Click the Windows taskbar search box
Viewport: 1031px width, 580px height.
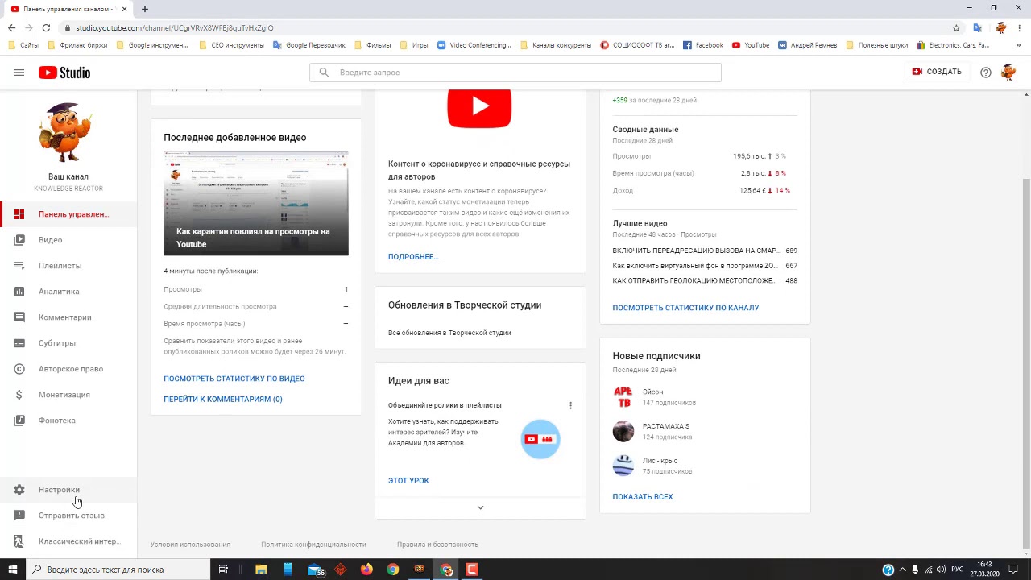coord(118,570)
